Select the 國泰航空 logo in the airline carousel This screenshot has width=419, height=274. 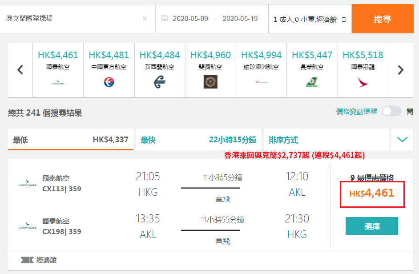[58, 82]
